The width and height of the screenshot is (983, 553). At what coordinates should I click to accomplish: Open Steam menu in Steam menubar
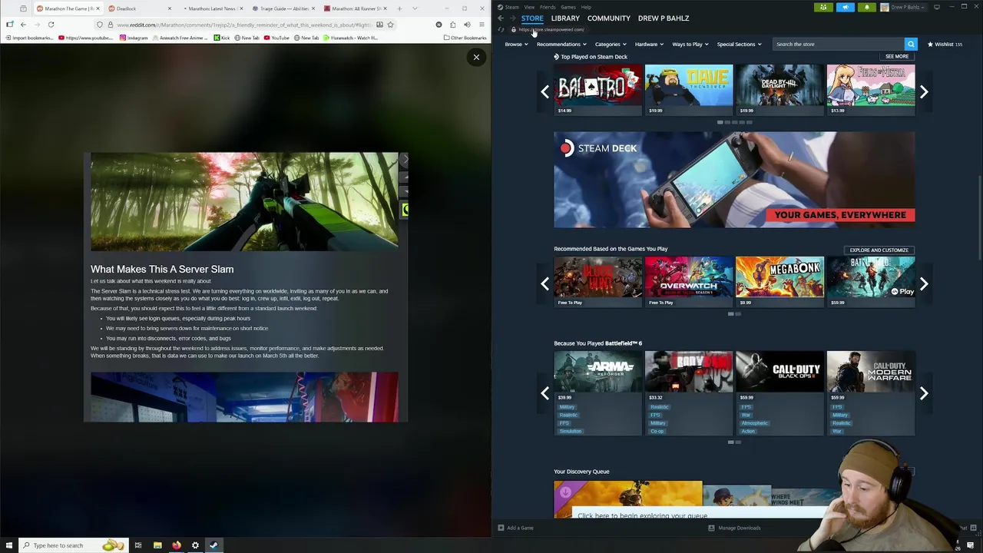point(511,7)
